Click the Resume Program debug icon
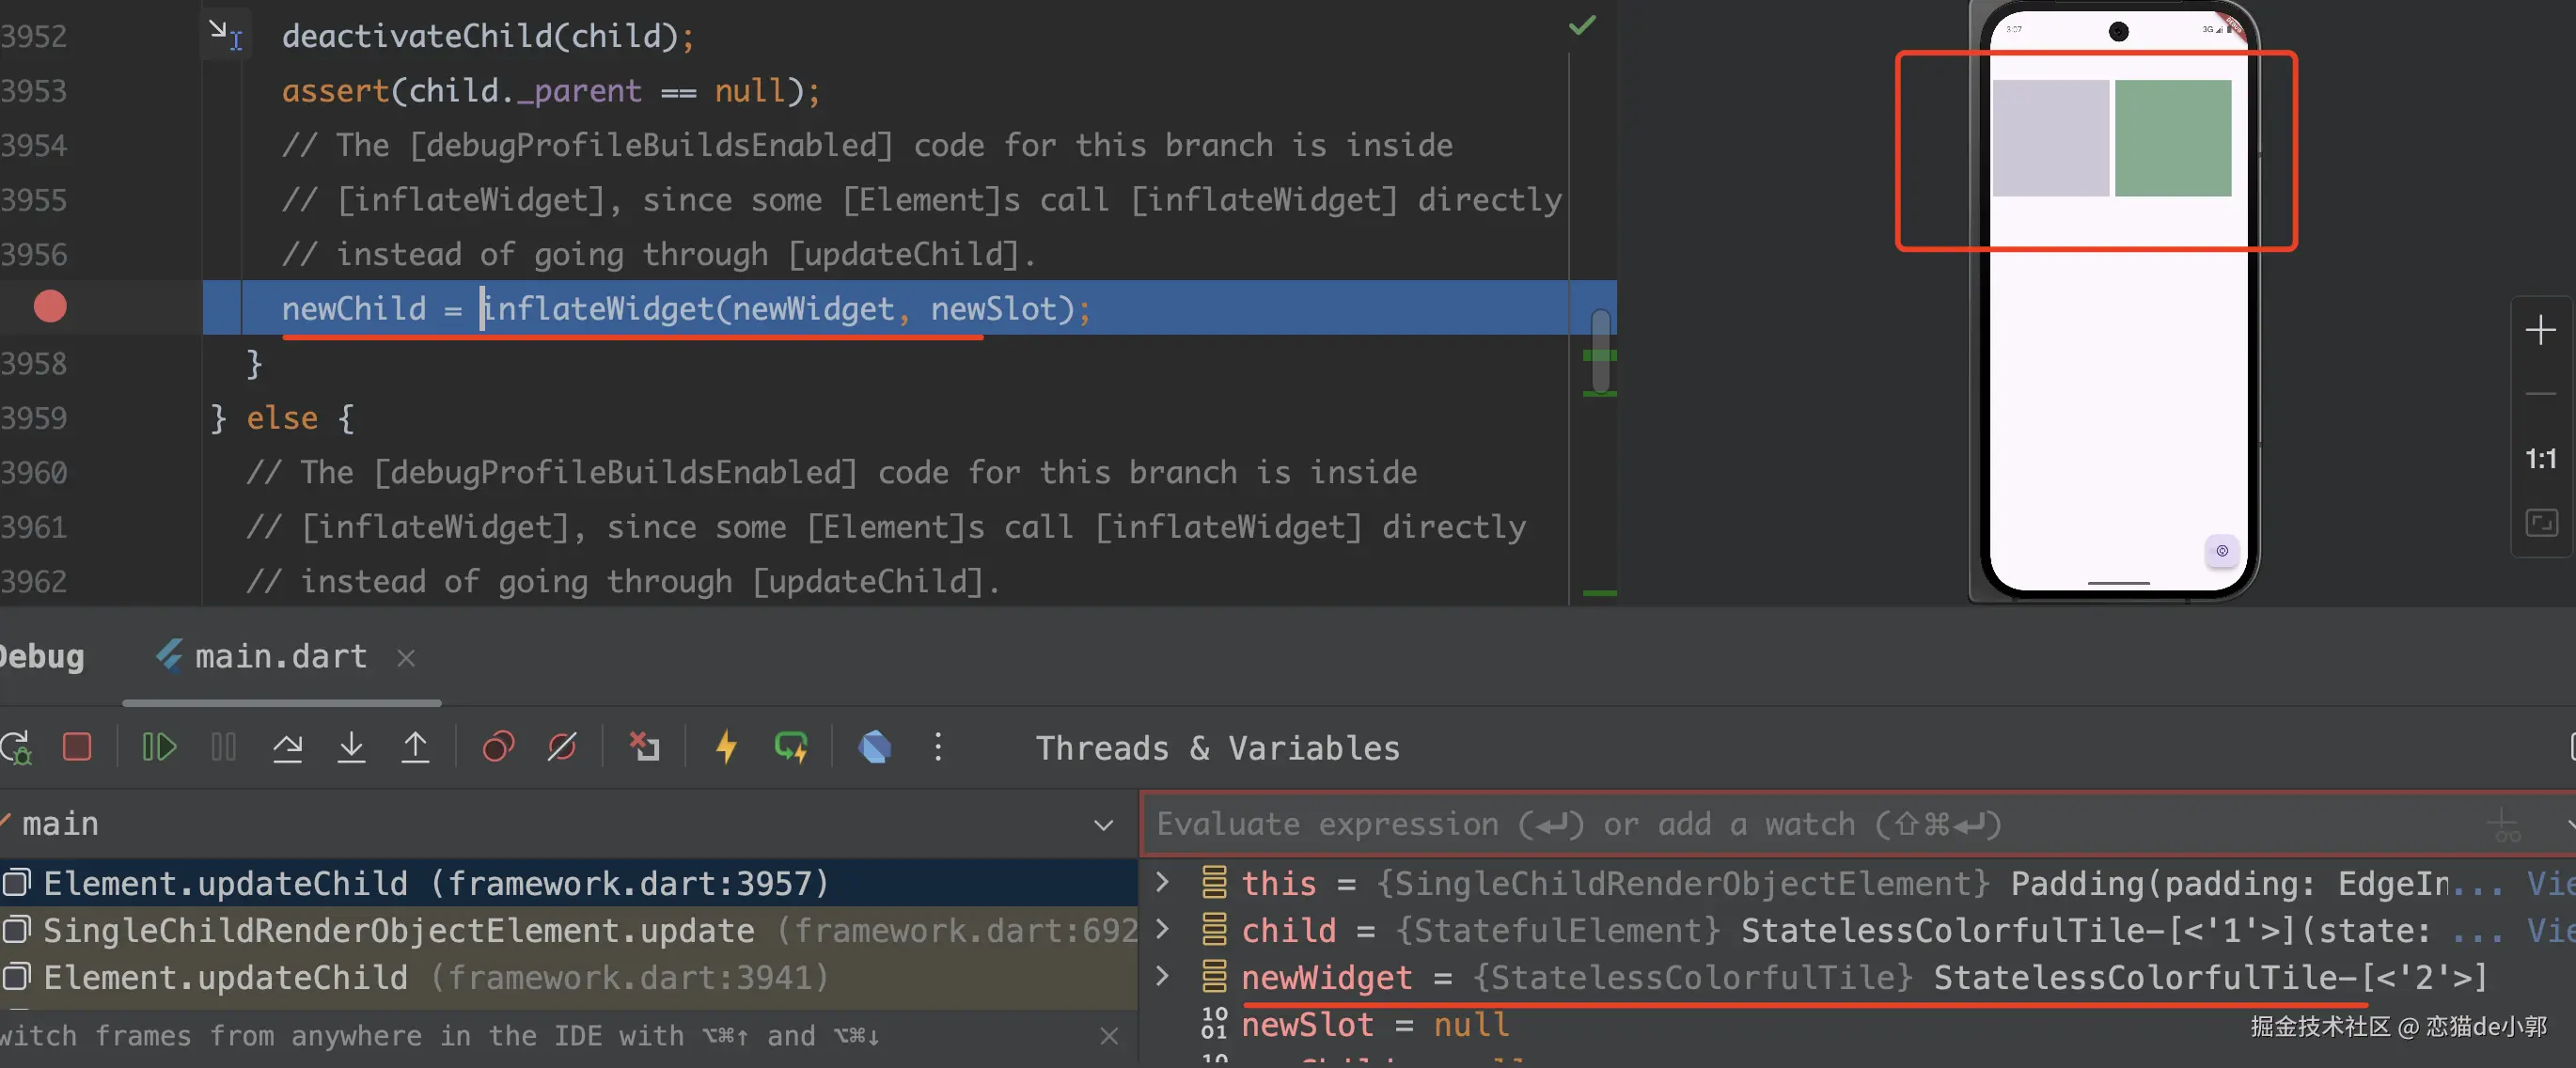 158,747
